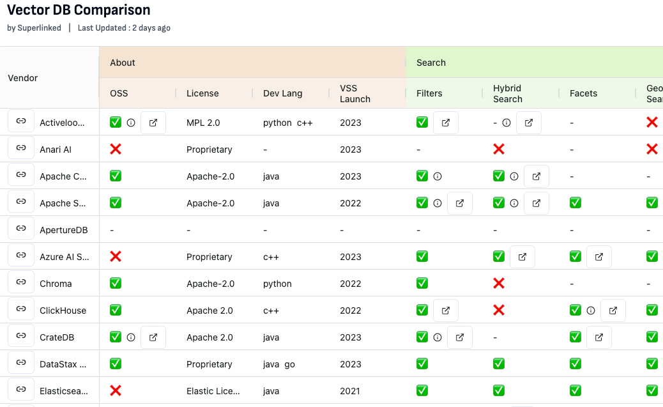
Task: Sort by the Dev Lang column header
Action: coord(282,93)
